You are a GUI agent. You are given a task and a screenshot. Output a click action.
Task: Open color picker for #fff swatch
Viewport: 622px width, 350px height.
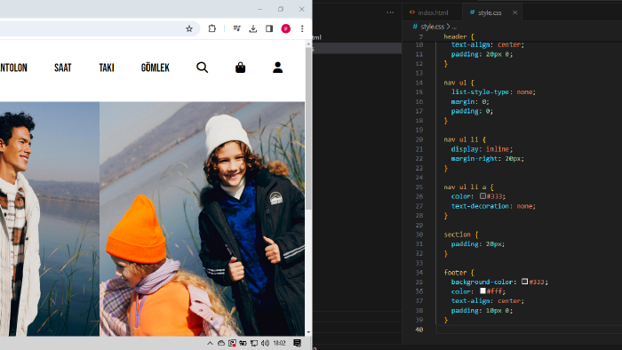coord(482,291)
